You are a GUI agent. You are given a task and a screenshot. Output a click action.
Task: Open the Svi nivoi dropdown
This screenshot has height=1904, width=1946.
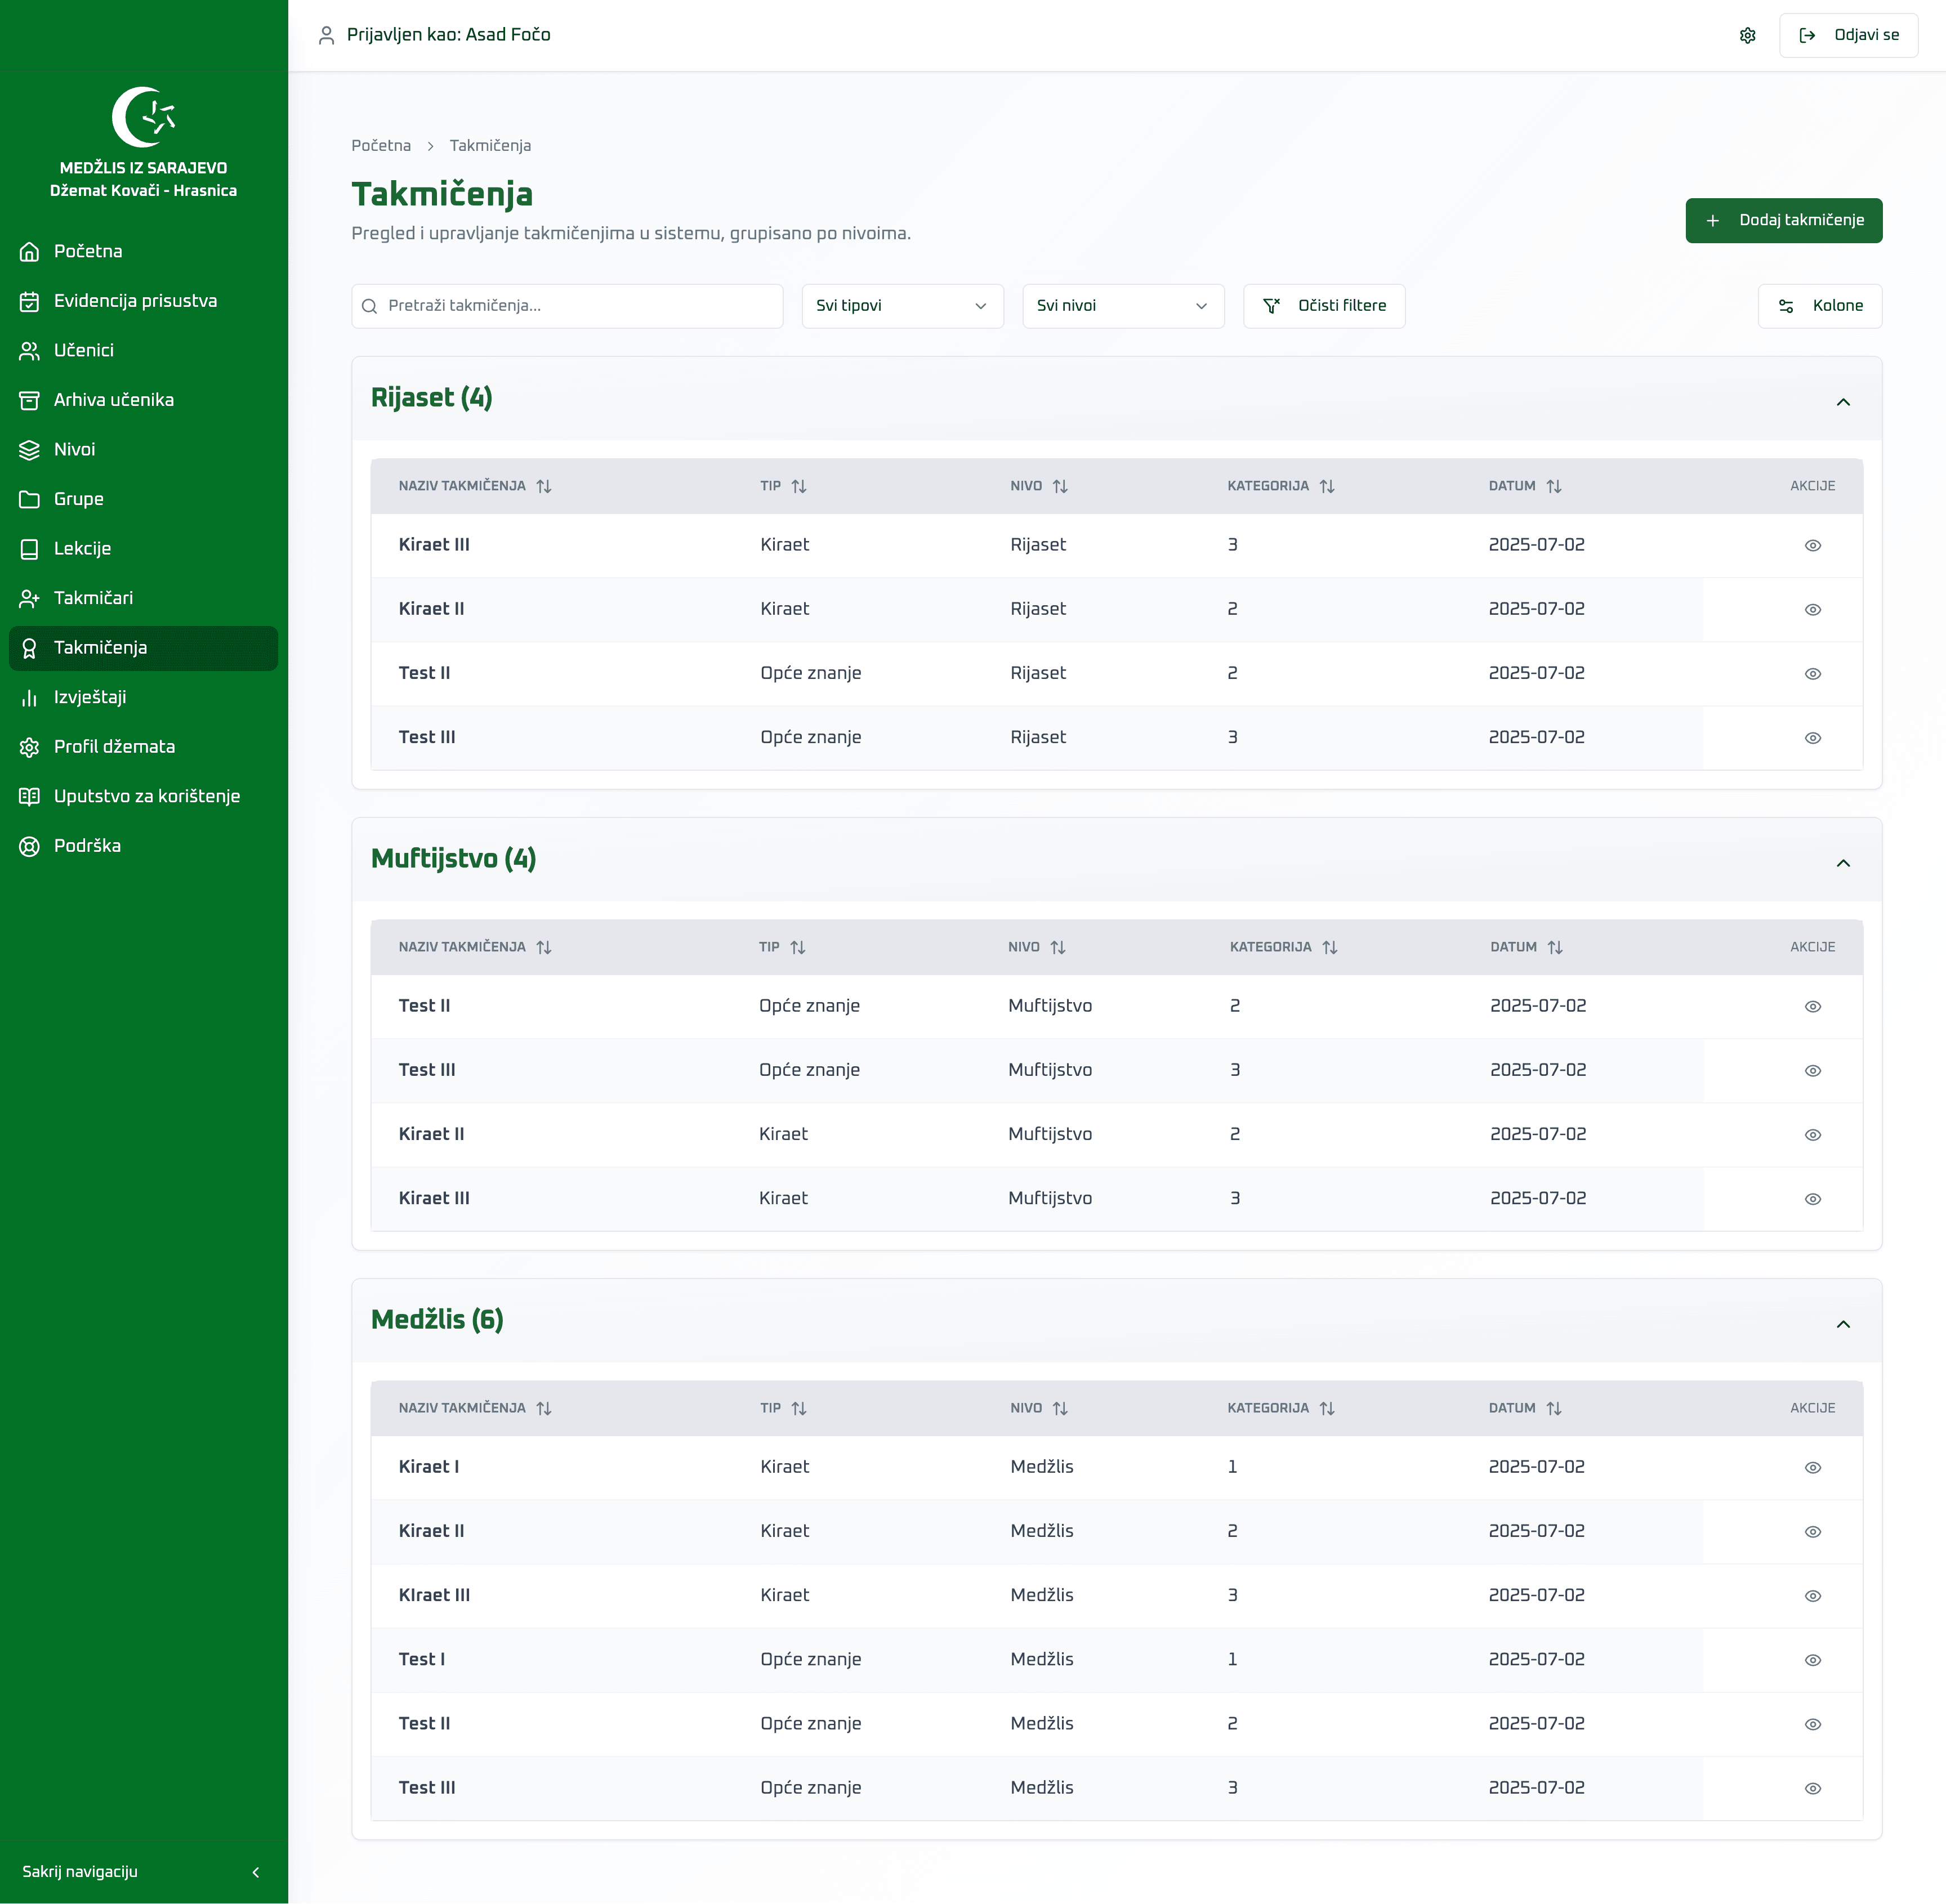click(x=1122, y=306)
